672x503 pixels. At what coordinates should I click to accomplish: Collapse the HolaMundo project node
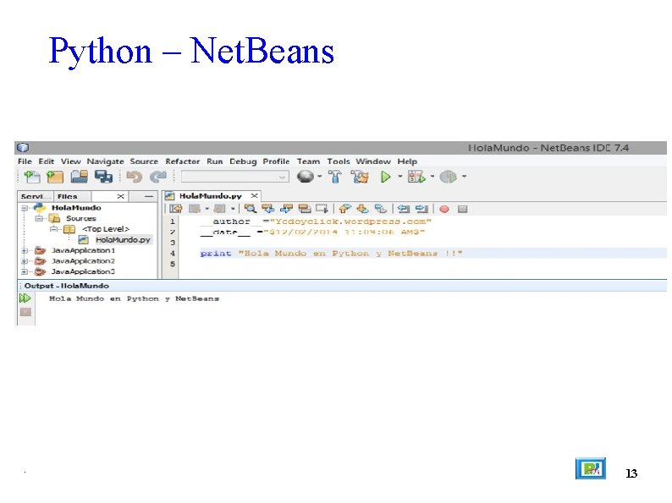point(25,208)
